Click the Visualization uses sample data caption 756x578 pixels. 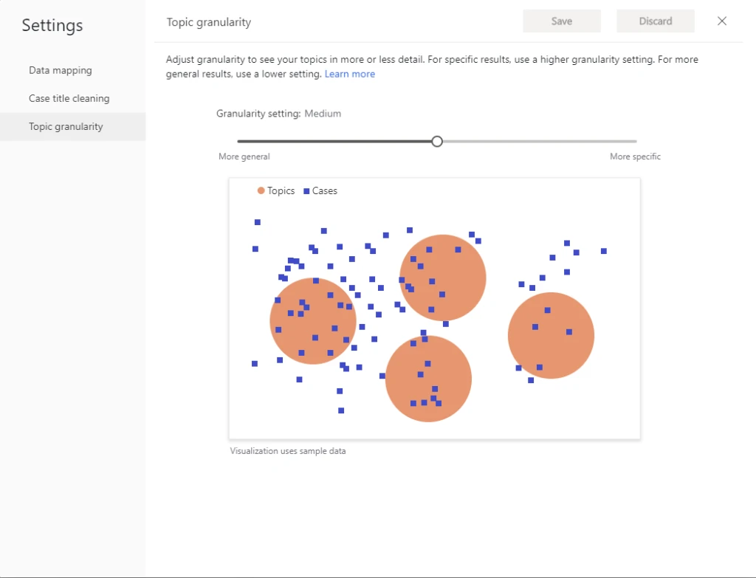[287, 450]
